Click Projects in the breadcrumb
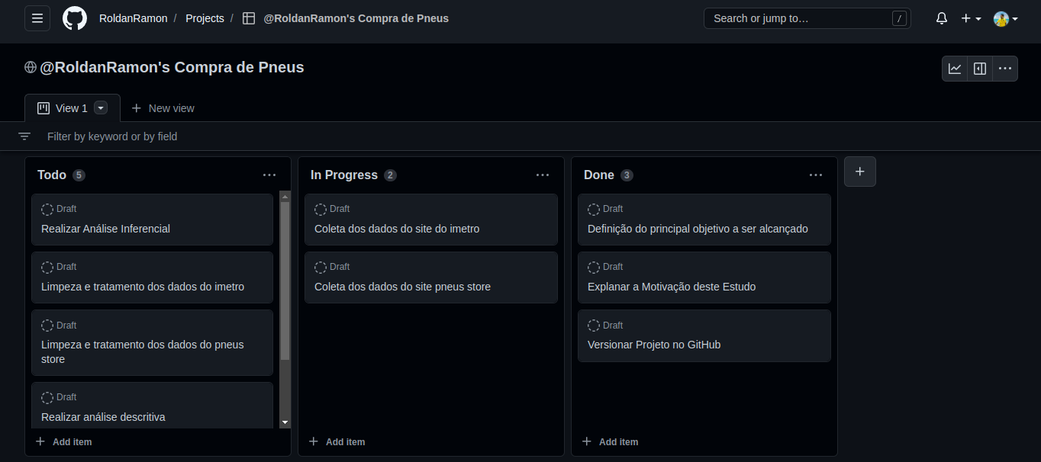 click(x=205, y=18)
